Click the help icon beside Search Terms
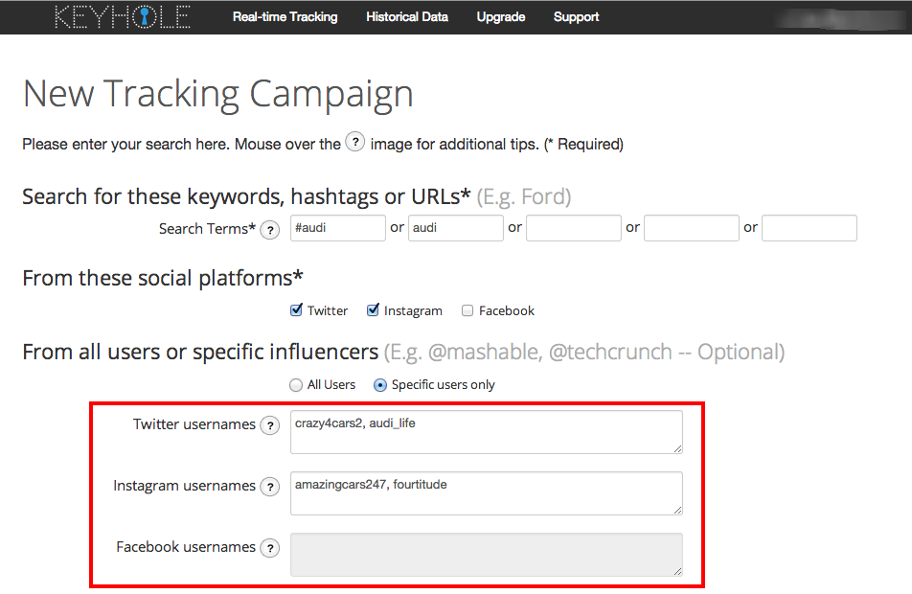 tap(270, 230)
